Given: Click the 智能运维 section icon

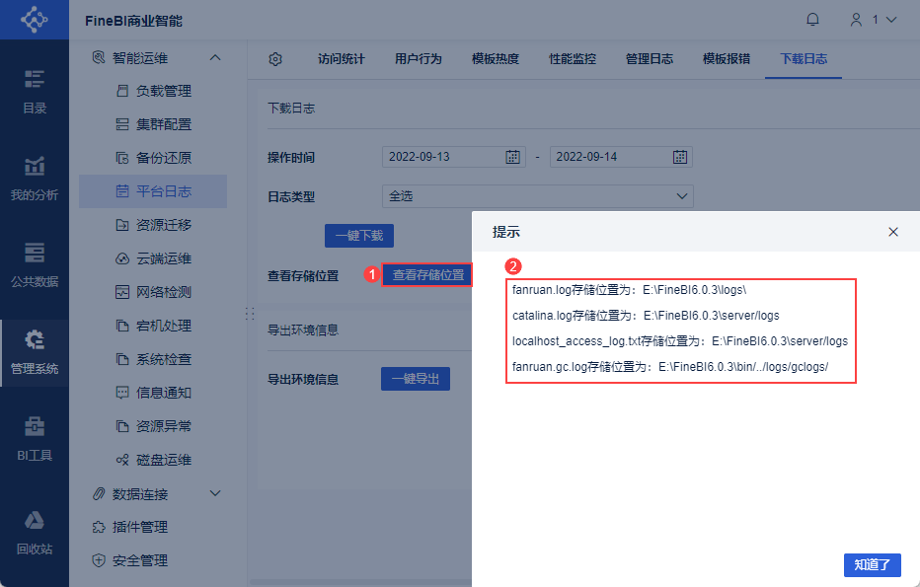Looking at the screenshot, I should pyautogui.click(x=99, y=57).
